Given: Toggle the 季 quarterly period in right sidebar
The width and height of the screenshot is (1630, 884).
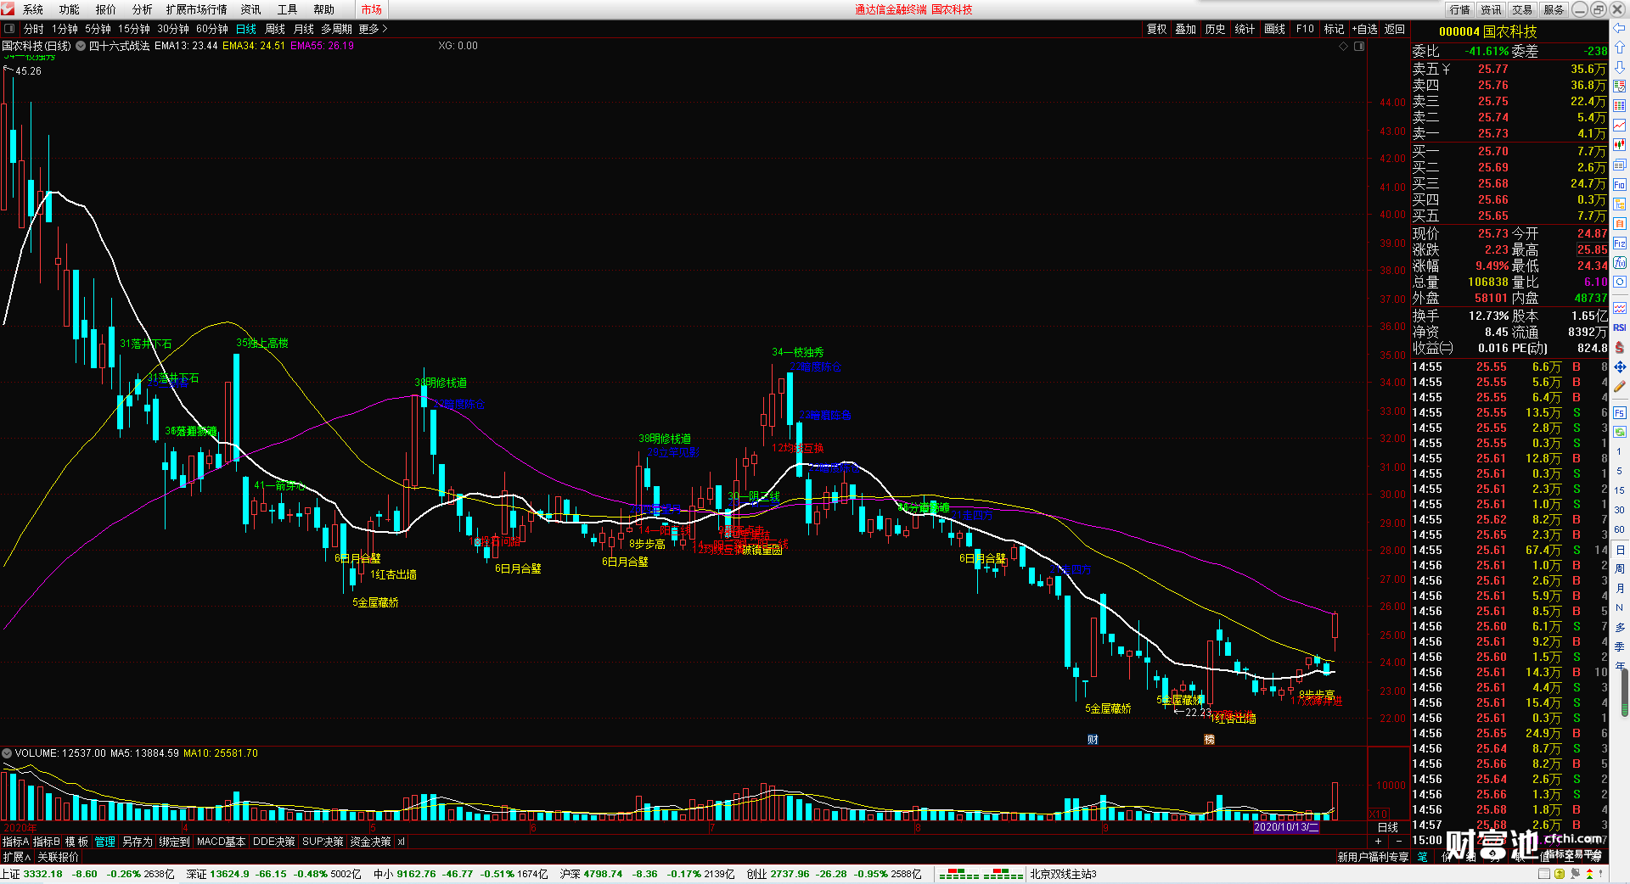Looking at the screenshot, I should 1620,646.
